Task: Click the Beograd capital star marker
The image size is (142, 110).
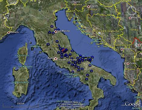Action: 130,18
